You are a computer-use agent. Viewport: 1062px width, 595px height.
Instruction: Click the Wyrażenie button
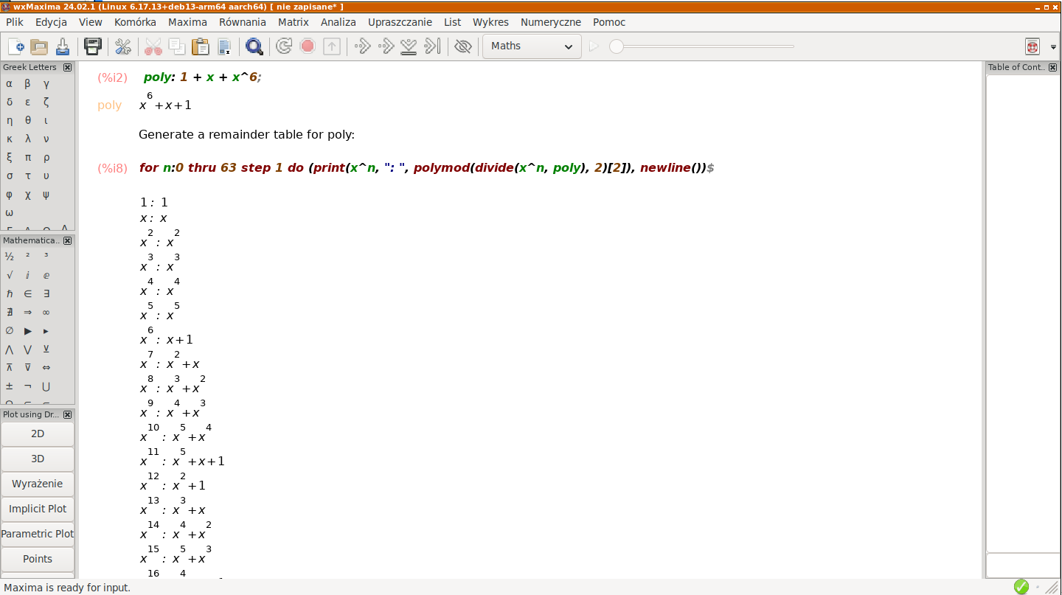tap(38, 484)
